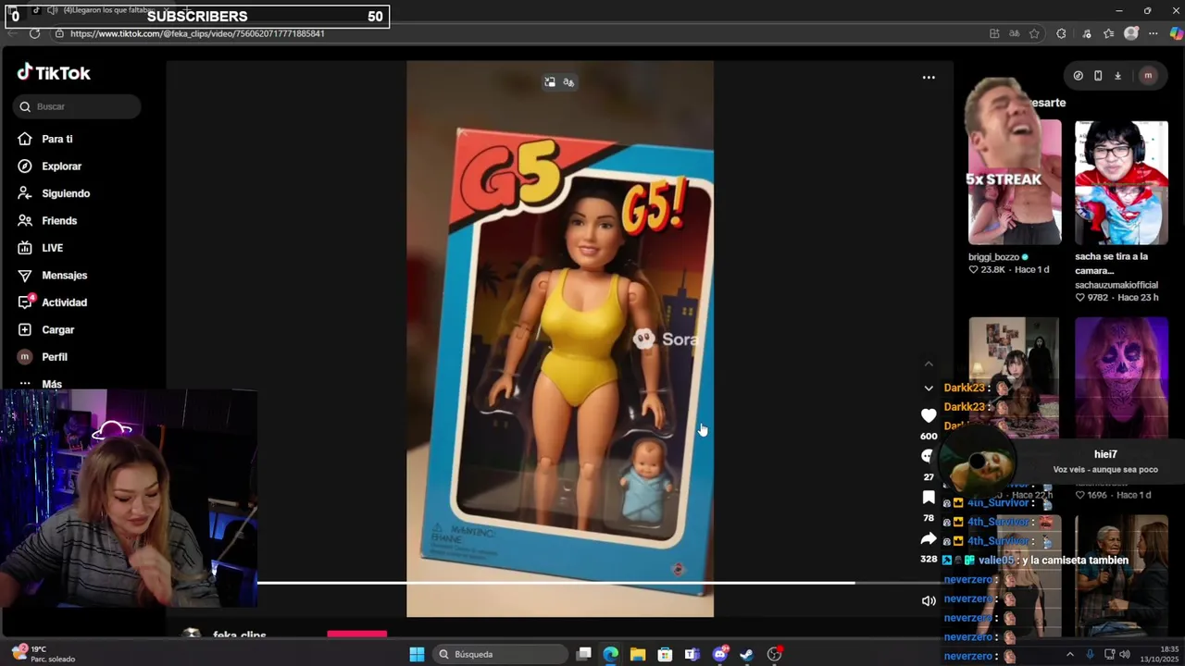Click the translate captions icon above the video
The image size is (1185, 666).
(568, 82)
